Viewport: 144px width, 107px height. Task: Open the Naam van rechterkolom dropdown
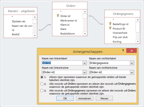pos(132,72)
